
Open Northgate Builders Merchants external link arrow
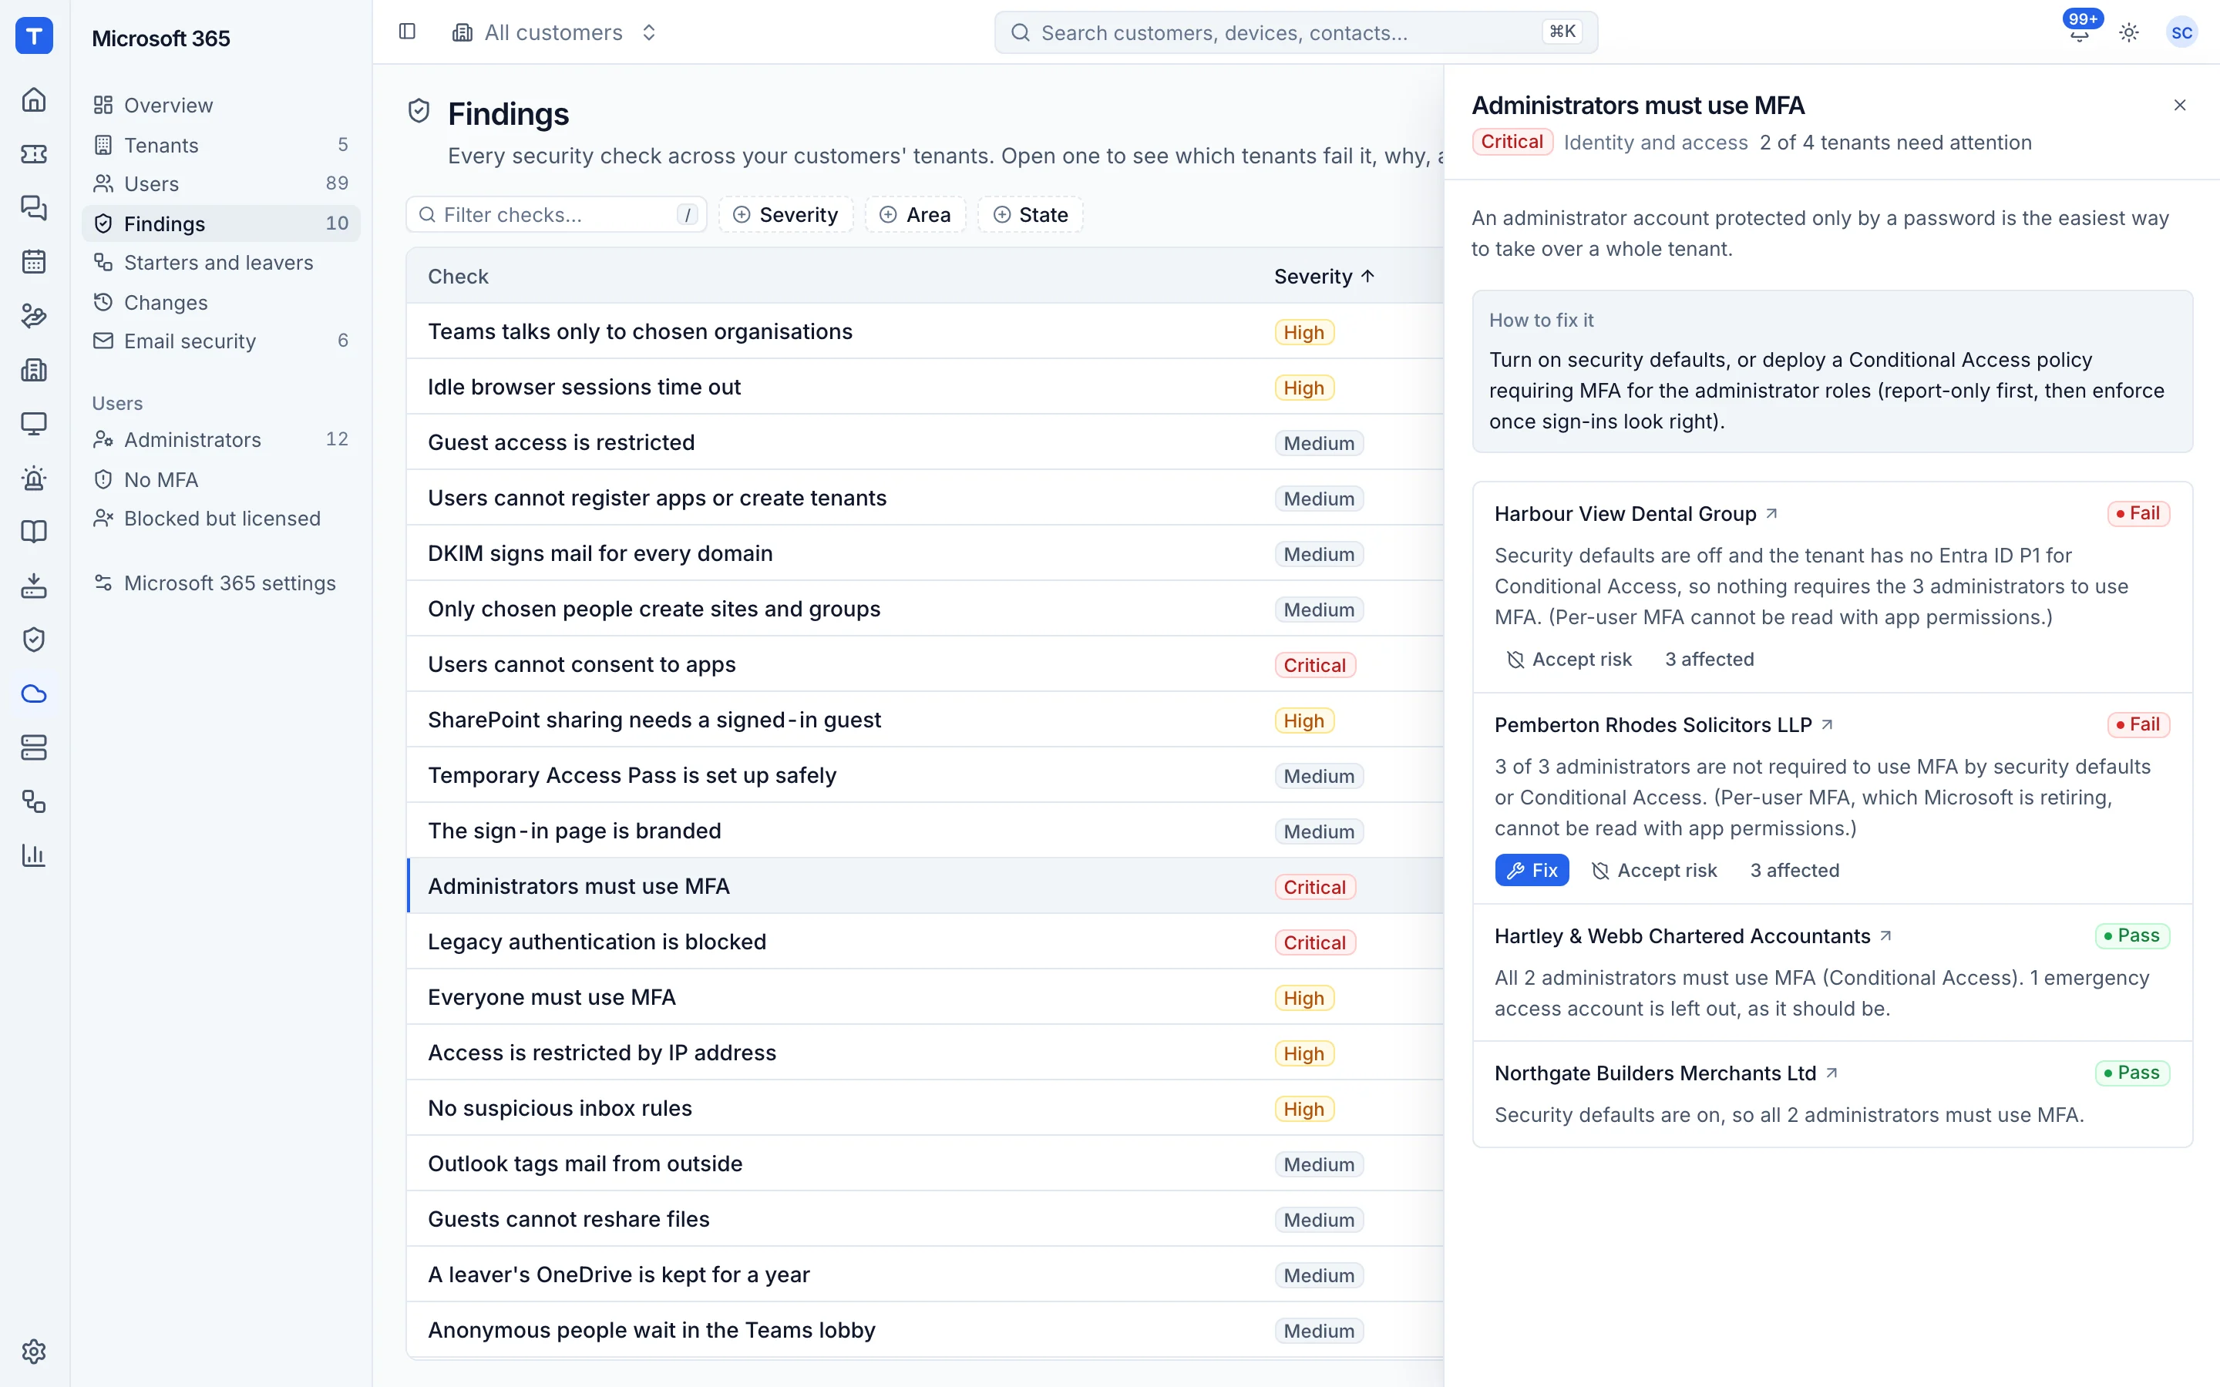tap(1831, 1073)
